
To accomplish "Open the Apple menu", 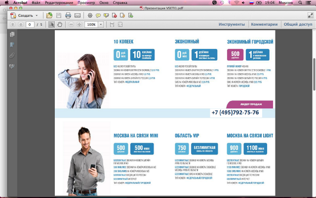I will pyautogui.click(x=7, y=3).
